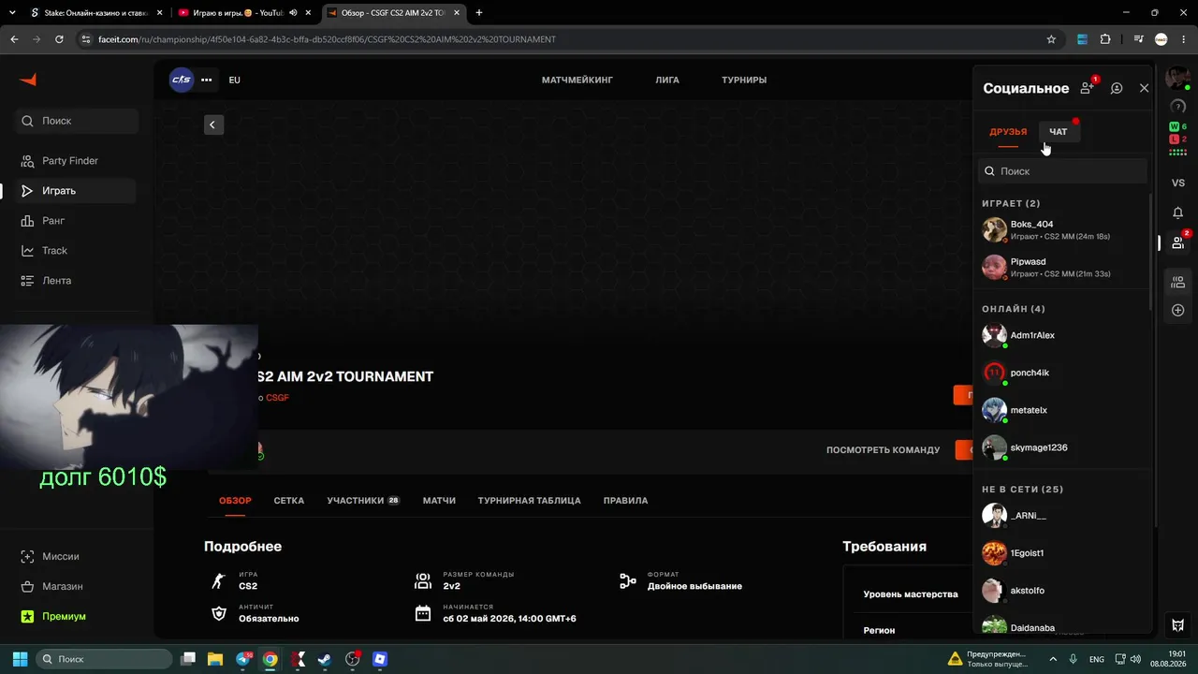Open friend Adm1rAlex
Viewport: 1198px width, 674px height.
click(1062, 335)
